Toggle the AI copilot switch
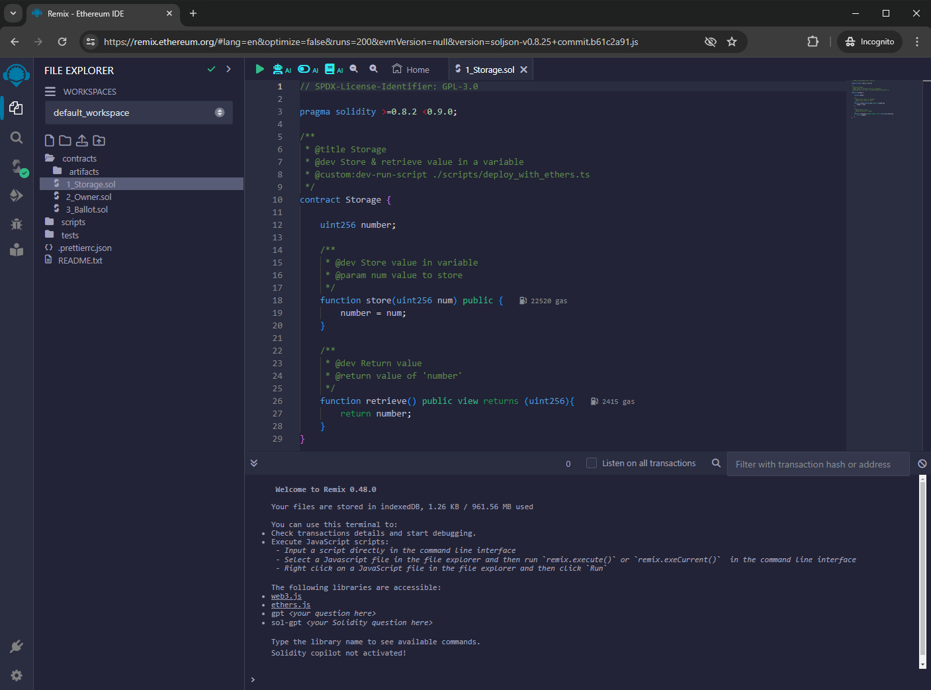This screenshot has width=931, height=690. click(x=304, y=69)
